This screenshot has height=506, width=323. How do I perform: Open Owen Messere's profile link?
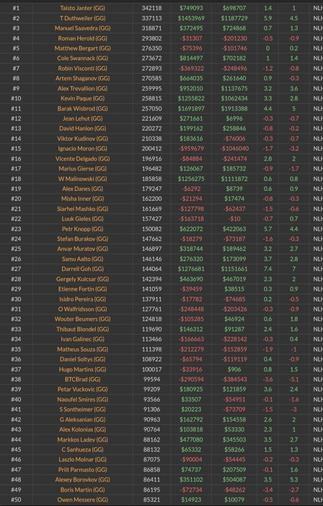click(x=82, y=499)
